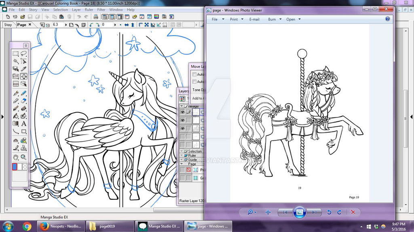This screenshot has width=414, height=232.
Task: Select the Eyedropper tool in tool palette
Action: click(x=23, y=69)
